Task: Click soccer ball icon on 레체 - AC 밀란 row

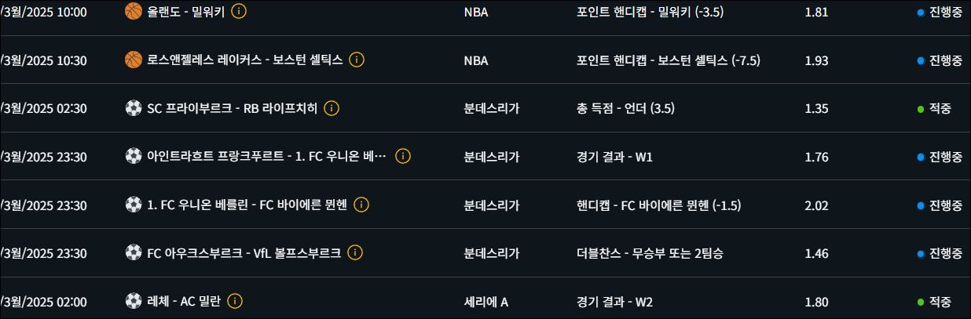Action: [134, 301]
